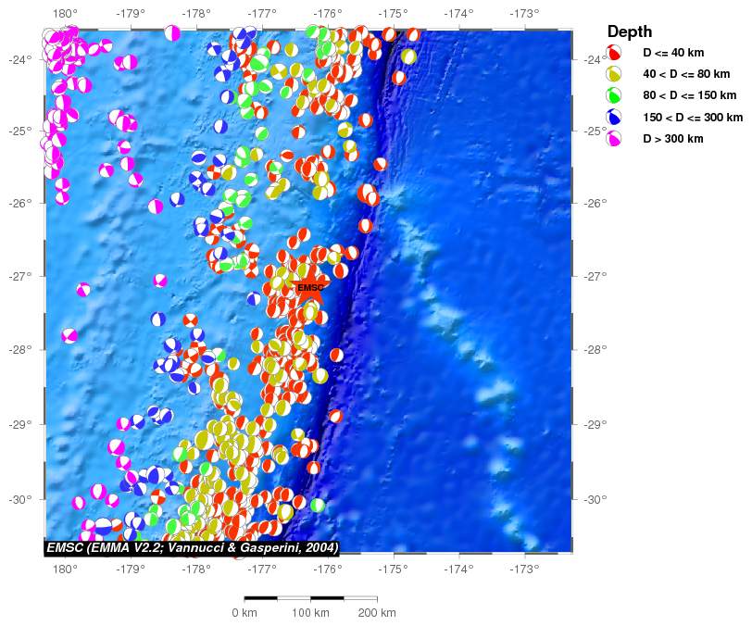Click the '80 < D <= 150 km' legend label
The width and height of the screenshot is (752, 626).
690,95
